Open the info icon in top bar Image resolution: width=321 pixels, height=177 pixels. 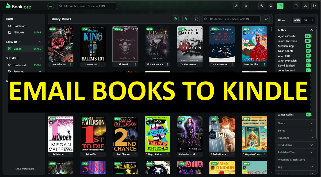tap(296, 6)
